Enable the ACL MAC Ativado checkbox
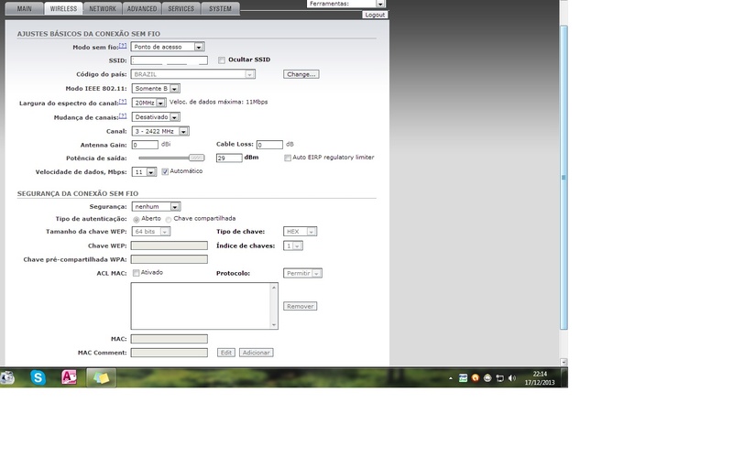 pyautogui.click(x=136, y=273)
